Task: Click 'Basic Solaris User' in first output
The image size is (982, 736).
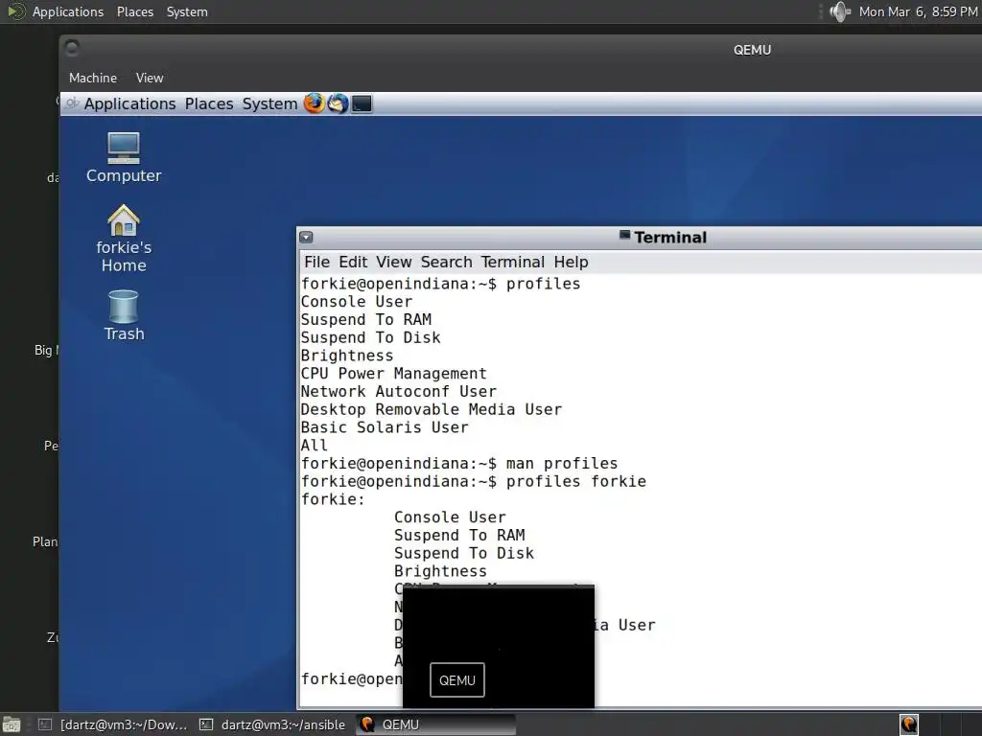Action: click(385, 428)
